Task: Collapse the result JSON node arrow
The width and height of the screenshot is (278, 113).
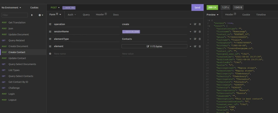Action: pyautogui.click(x=209, y=26)
